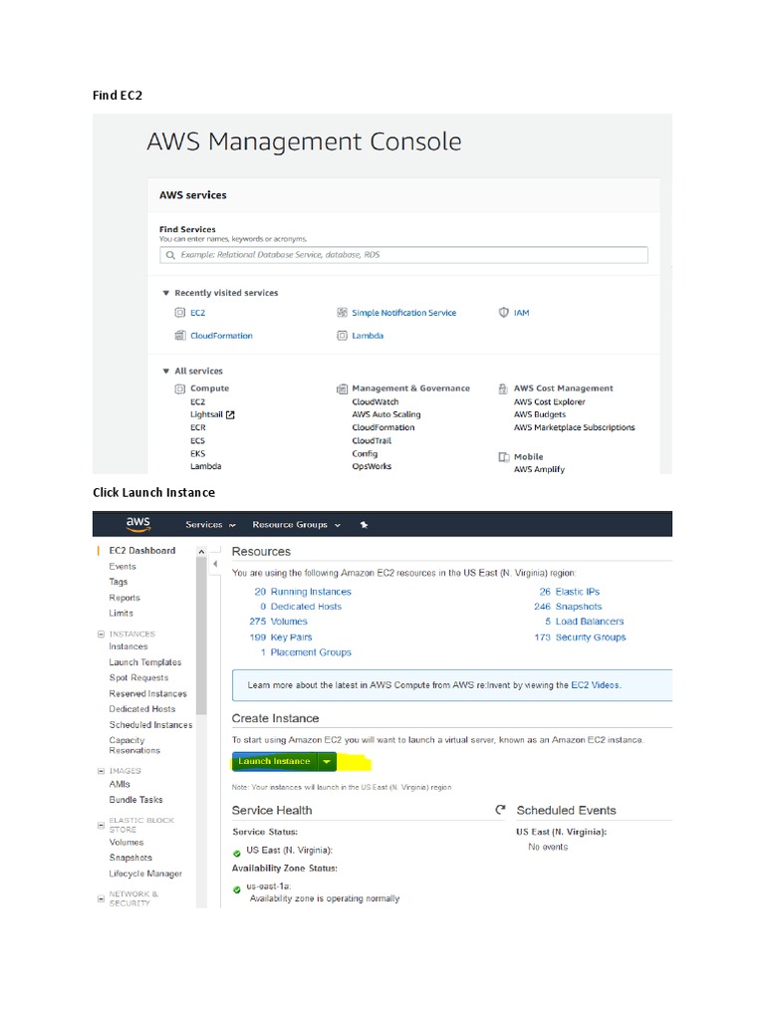Screen dimensions: 765x1020
Task: Collapse Recently visited services section
Action: pyautogui.click(x=166, y=293)
